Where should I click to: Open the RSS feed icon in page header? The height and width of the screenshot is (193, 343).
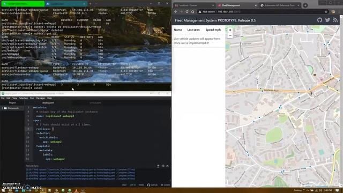tap(335, 20)
